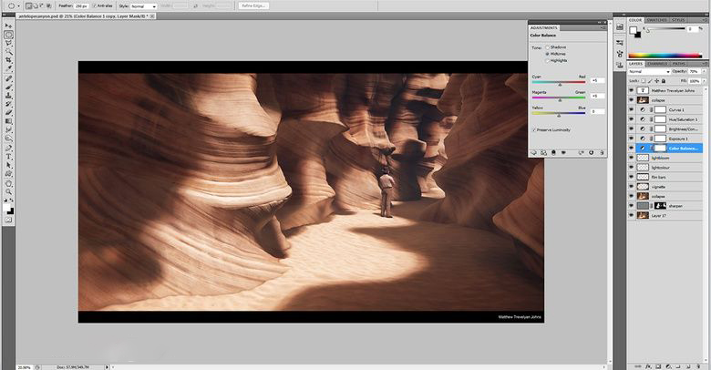Select the Move tool

click(x=8, y=26)
